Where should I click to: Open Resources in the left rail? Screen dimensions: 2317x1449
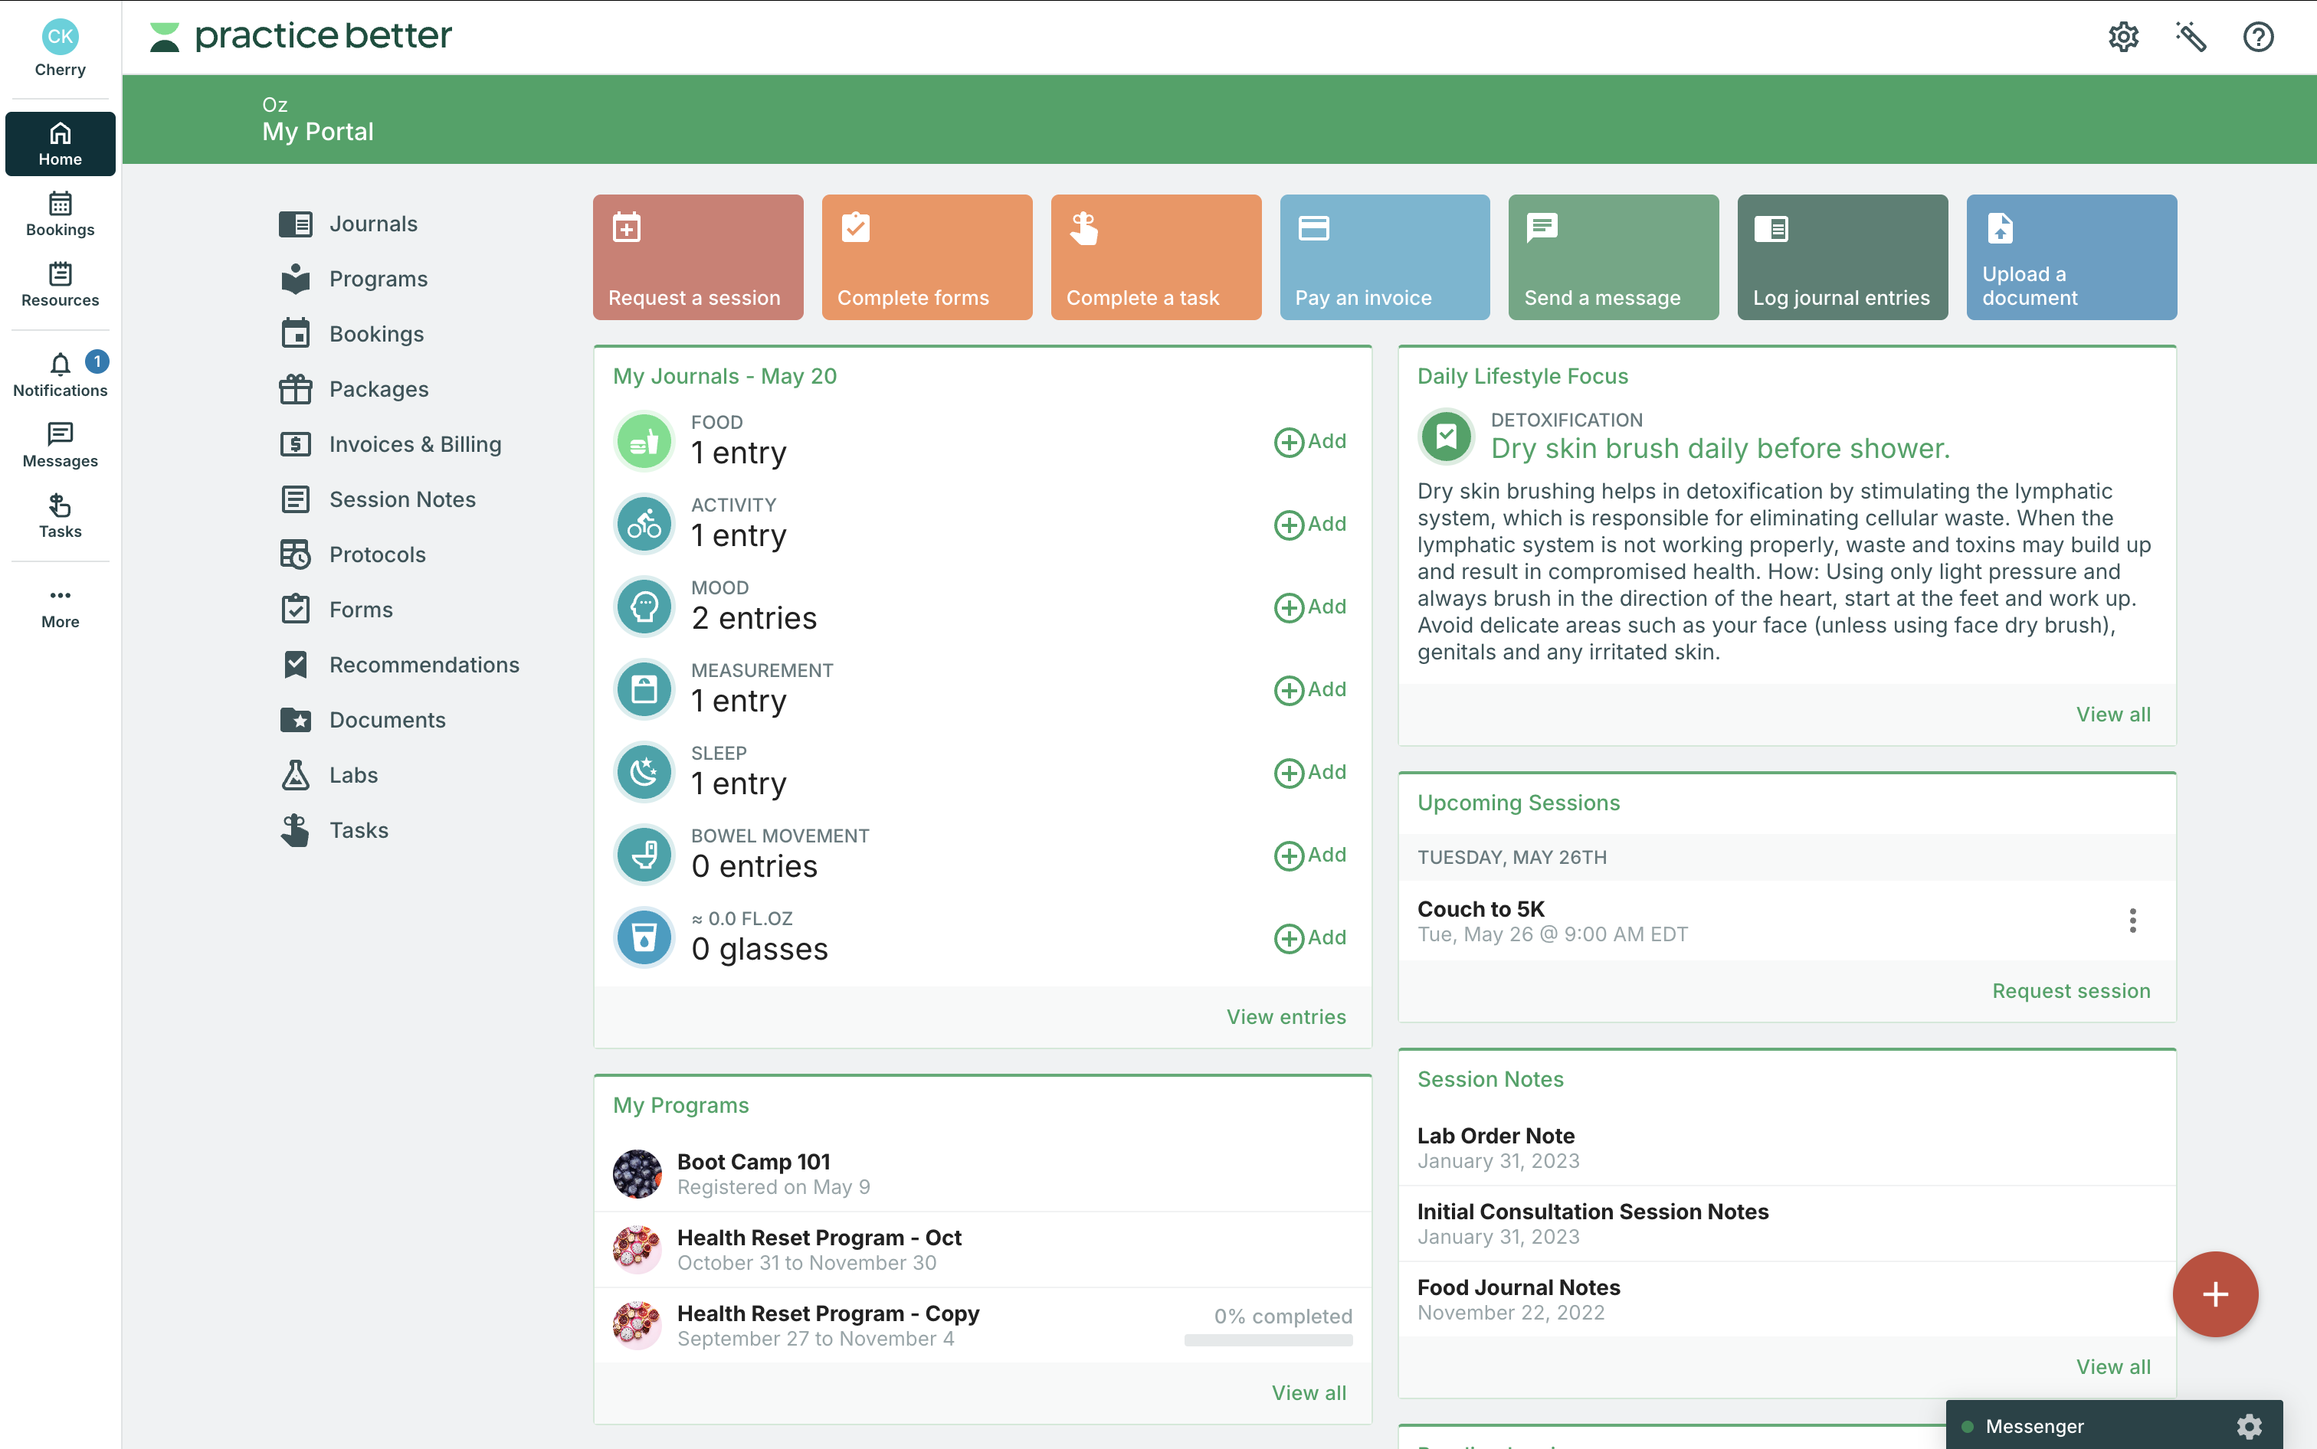coord(61,286)
